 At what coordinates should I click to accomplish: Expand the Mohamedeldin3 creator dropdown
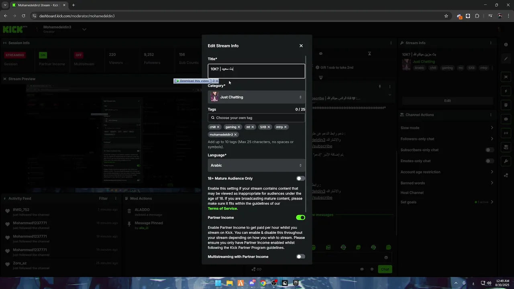(x=84, y=29)
